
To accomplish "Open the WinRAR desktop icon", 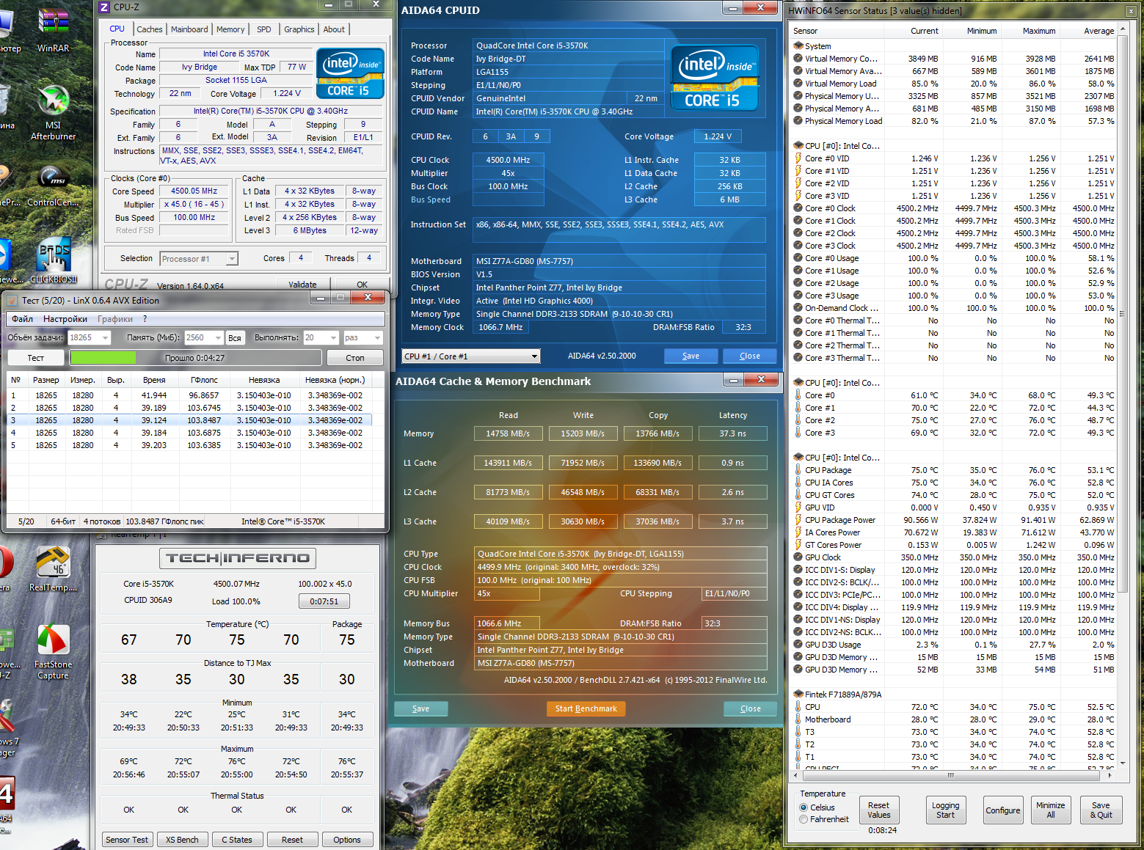I will 53,29.
